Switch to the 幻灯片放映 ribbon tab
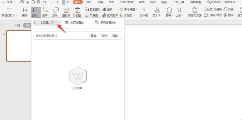The width and height of the screenshot is (242, 120). [x=126, y=2]
